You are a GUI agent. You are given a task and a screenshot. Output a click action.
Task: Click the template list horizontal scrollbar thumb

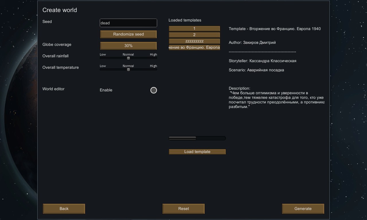click(x=182, y=138)
